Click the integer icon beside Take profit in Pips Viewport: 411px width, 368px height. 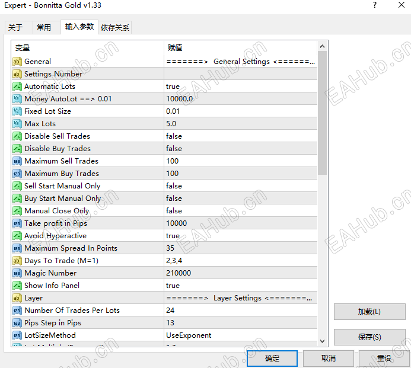coord(17,223)
